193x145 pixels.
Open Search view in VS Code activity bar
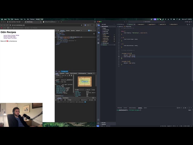click(x=98, y=28)
